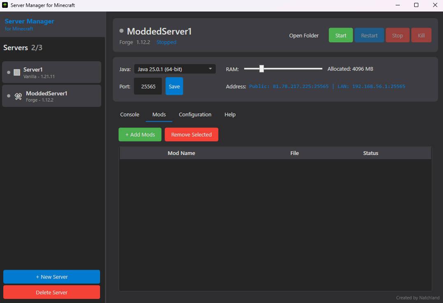
Task: Select the Vanilla grass block icon for Server1
Action: click(x=16, y=72)
